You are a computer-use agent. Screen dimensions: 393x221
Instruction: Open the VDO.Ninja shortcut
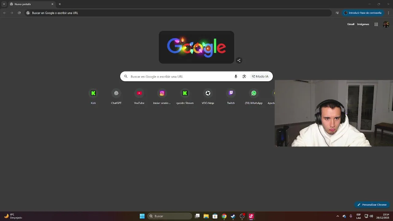point(208,97)
